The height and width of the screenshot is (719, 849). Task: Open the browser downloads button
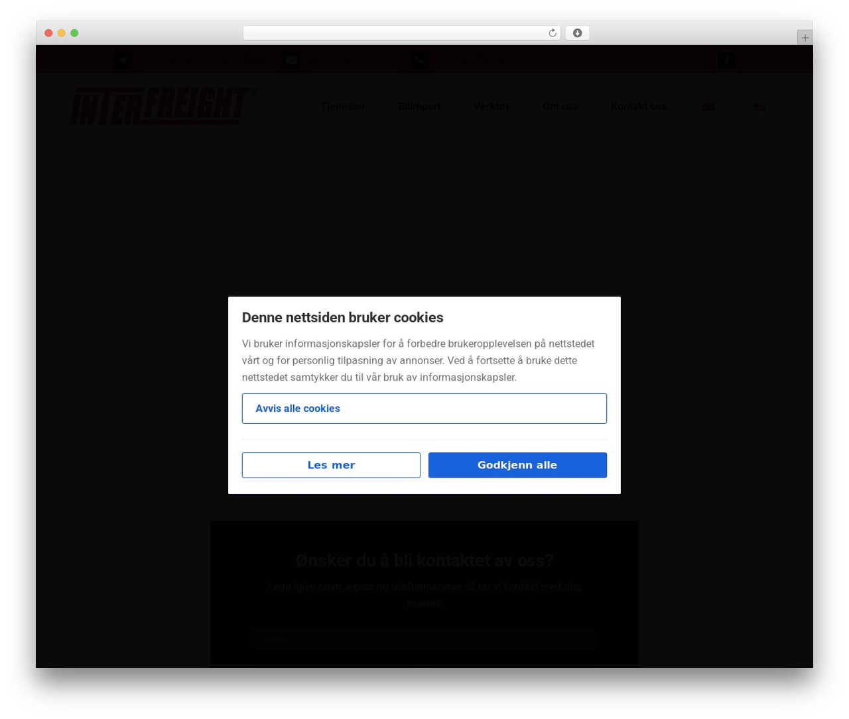[577, 33]
